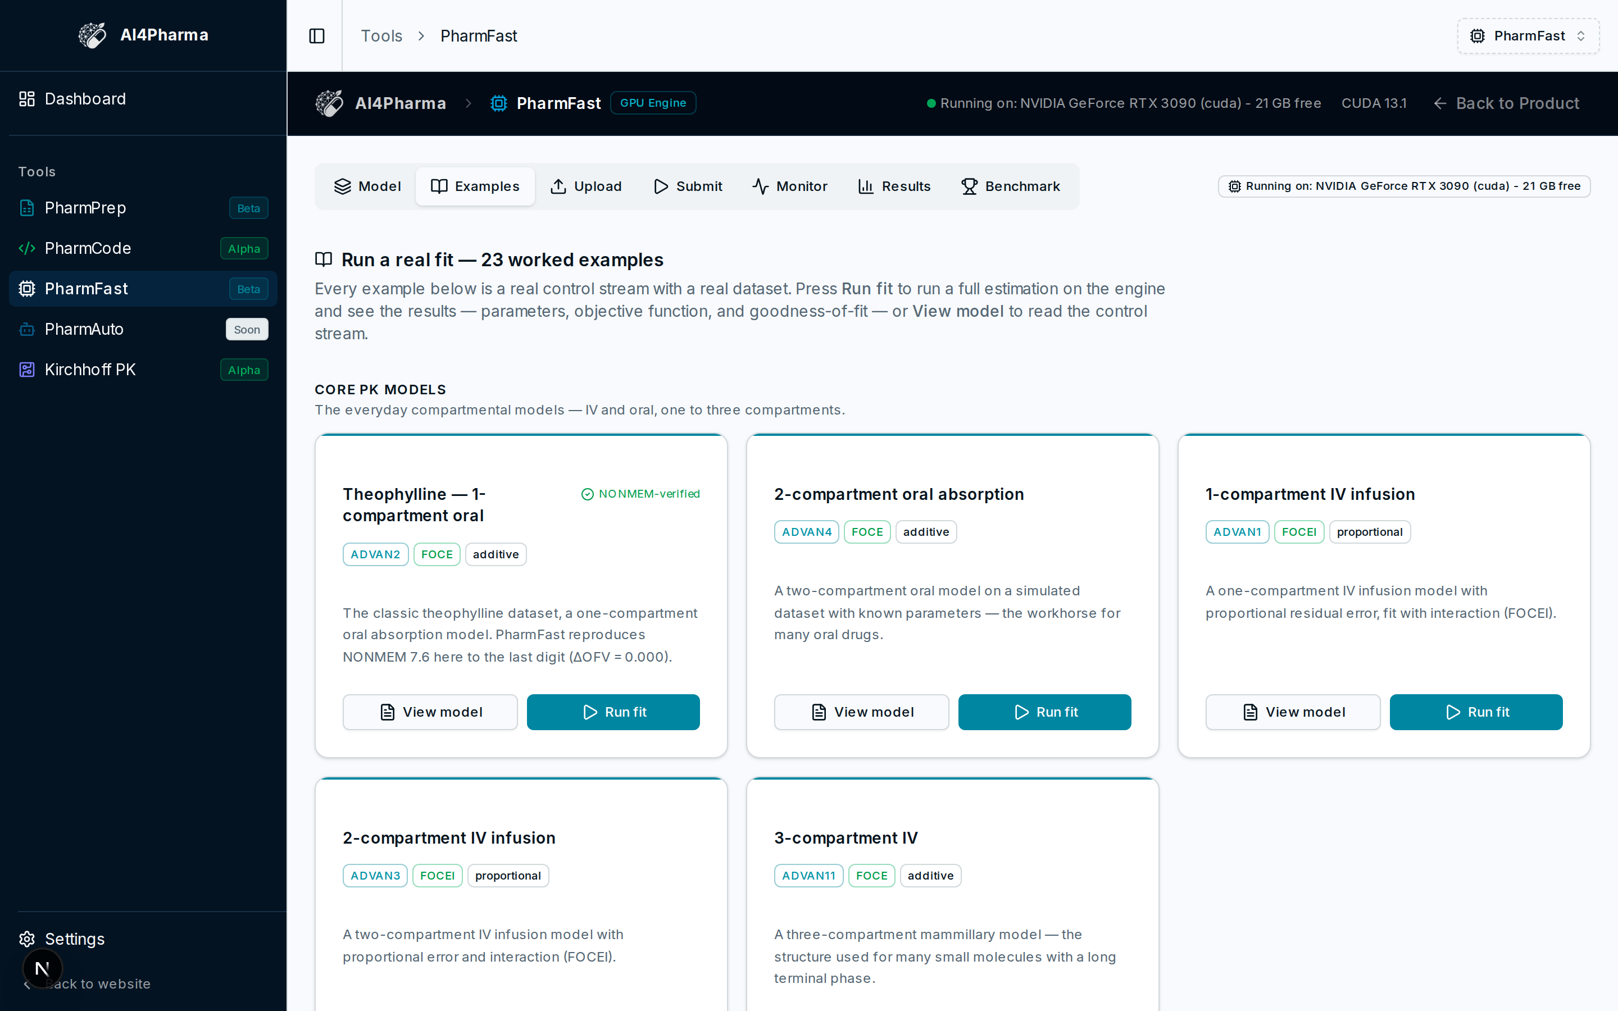Screen dimensions: 1618x1011
Task: Click proportional tag on 2-compartment IV infusion
Action: tap(507, 876)
